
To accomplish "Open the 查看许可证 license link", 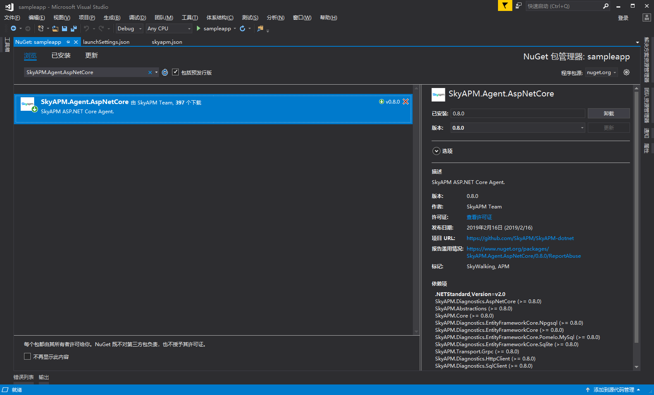I will 479,217.
